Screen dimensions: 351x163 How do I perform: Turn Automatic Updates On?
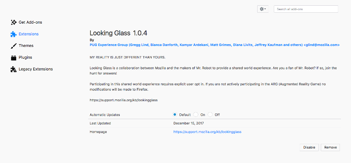(196, 115)
